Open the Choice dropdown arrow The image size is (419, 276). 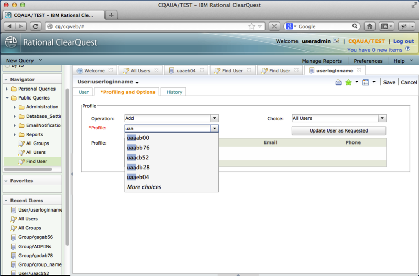pos(382,118)
